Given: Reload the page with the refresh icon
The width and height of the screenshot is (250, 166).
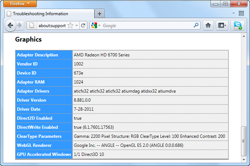Looking at the screenshot, I should [83, 25].
